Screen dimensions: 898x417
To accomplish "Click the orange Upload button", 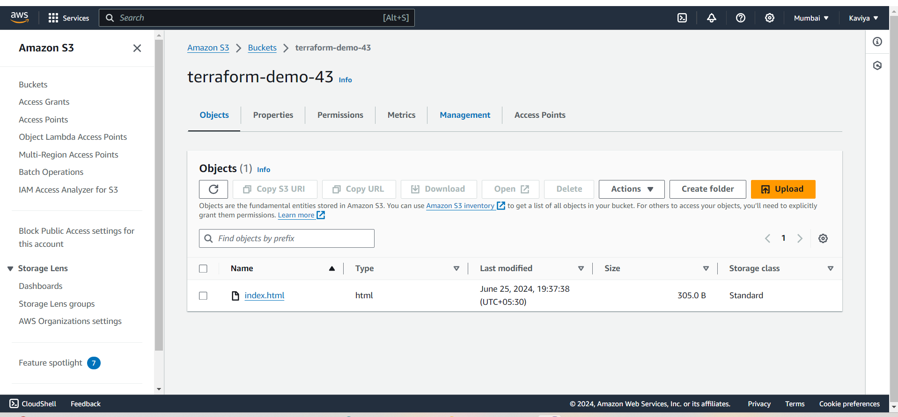I will point(783,189).
